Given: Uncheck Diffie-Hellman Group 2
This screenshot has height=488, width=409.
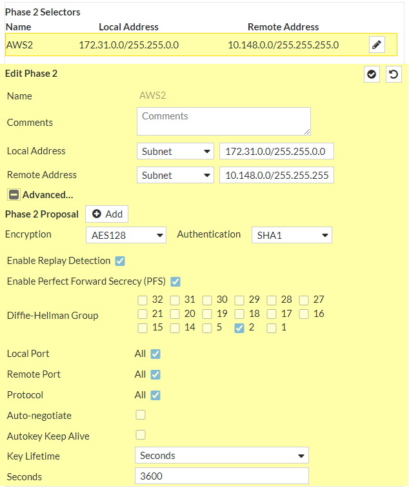Looking at the screenshot, I should pyautogui.click(x=239, y=328).
